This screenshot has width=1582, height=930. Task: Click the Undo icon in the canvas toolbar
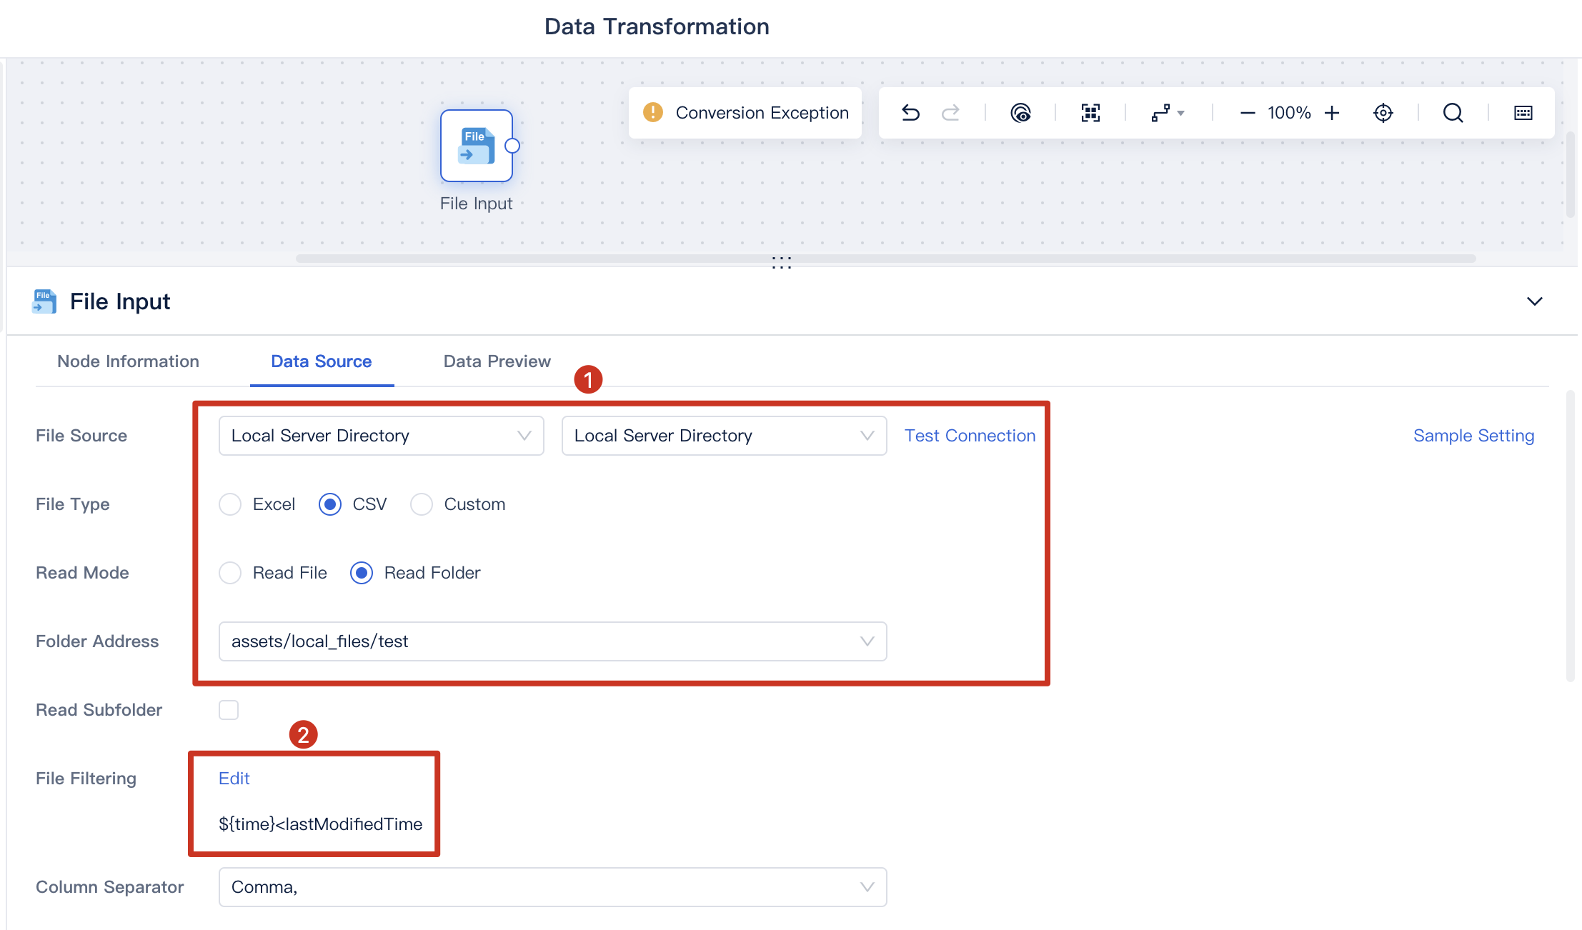tap(910, 112)
